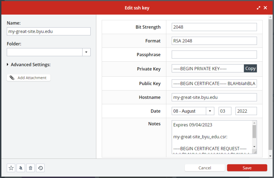
Task: Save the ssh key changes
Action: [x=247, y=168]
